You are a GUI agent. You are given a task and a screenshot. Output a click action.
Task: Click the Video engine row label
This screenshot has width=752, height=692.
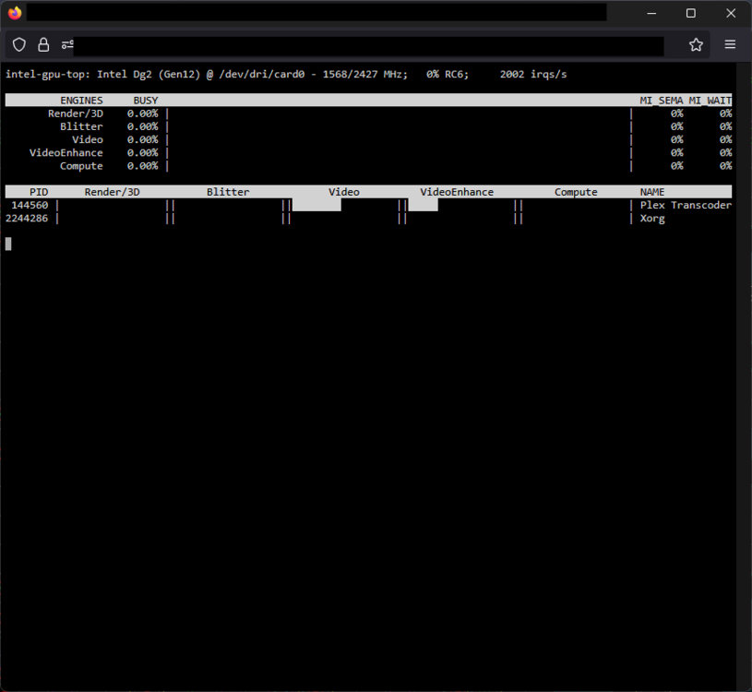click(88, 139)
